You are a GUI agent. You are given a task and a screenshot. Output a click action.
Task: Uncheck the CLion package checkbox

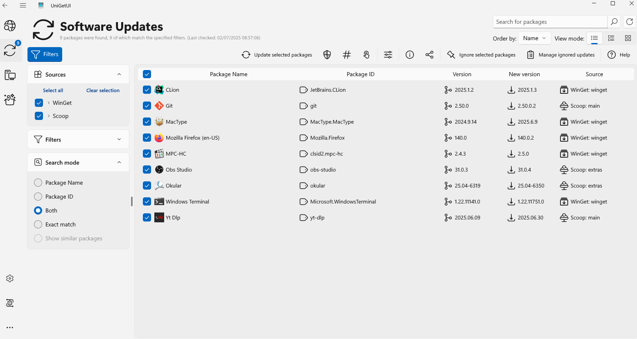pyautogui.click(x=147, y=90)
